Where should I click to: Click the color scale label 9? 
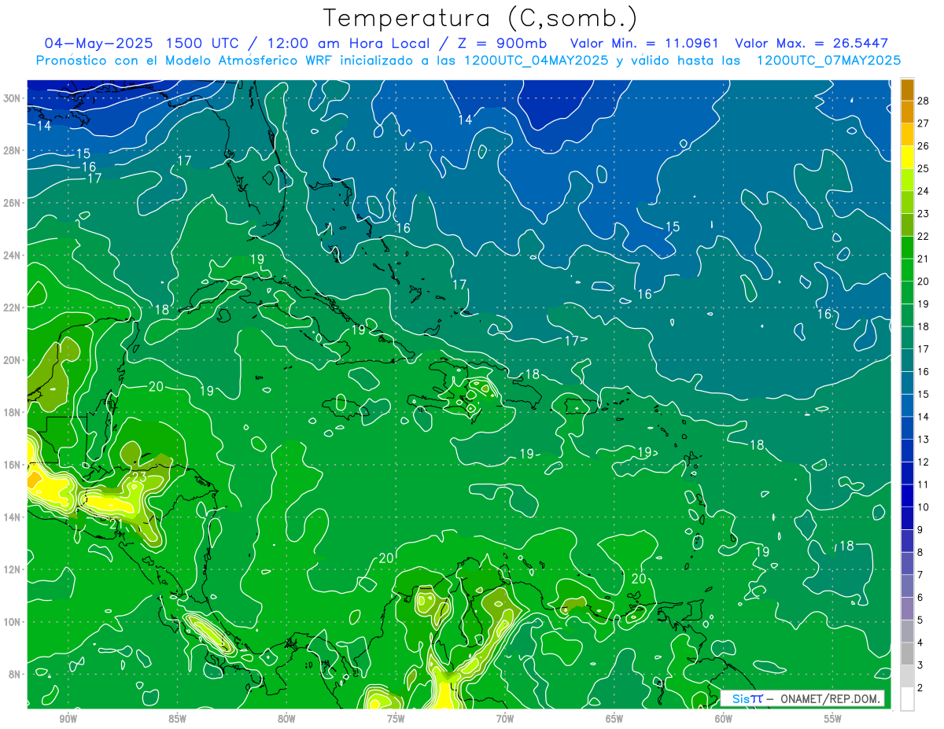click(x=921, y=530)
